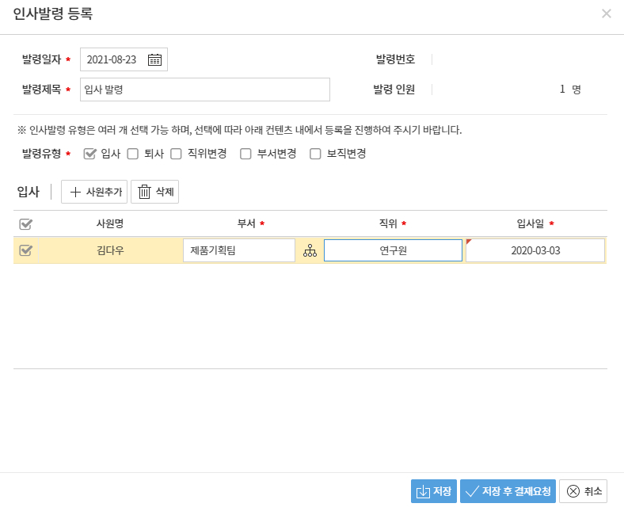
Task: Close the 인사발령 등록 dialog
Action: pyautogui.click(x=607, y=13)
